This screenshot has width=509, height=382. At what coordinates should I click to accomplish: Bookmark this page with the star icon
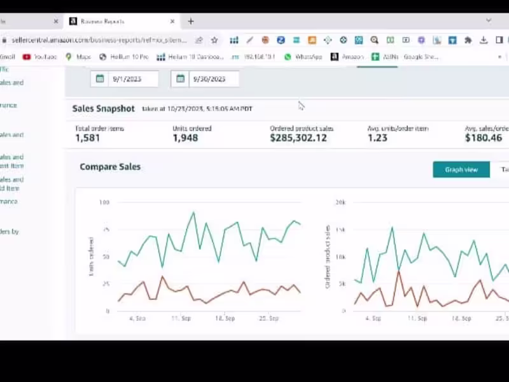(214, 40)
